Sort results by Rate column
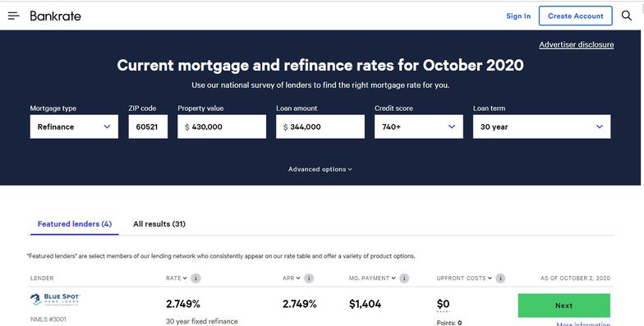 coord(177,278)
